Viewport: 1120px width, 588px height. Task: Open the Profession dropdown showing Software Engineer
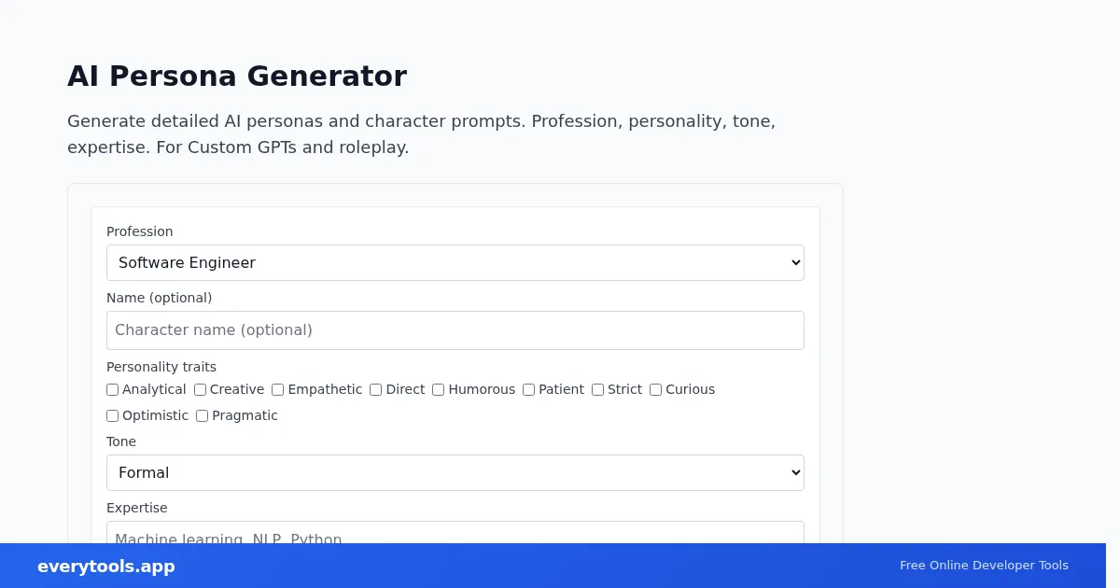pyautogui.click(x=455, y=263)
